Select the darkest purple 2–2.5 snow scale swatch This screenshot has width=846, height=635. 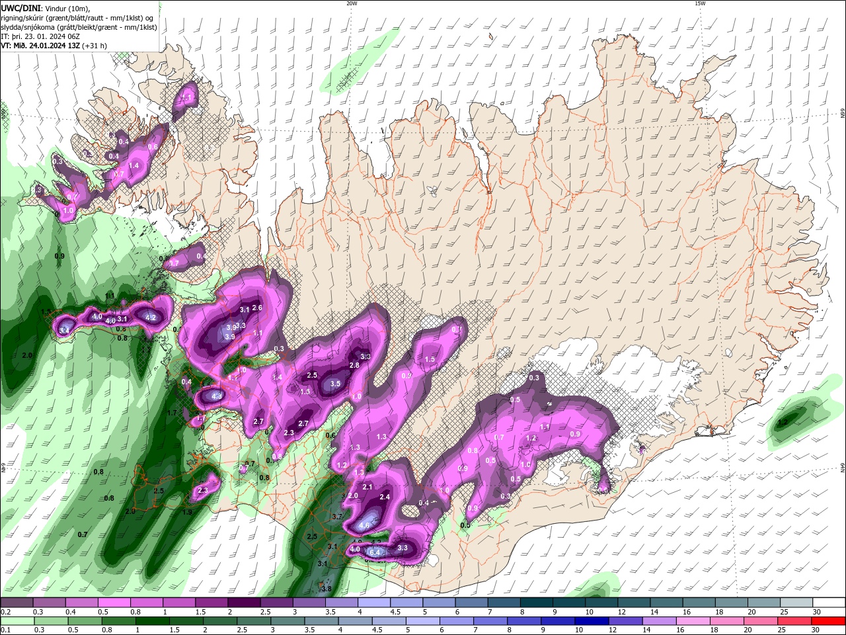(244, 603)
